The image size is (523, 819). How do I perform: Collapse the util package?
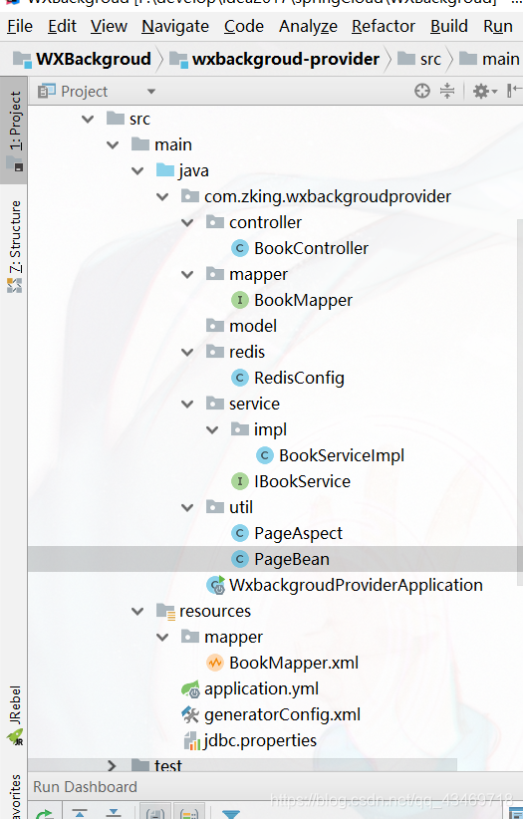187,507
